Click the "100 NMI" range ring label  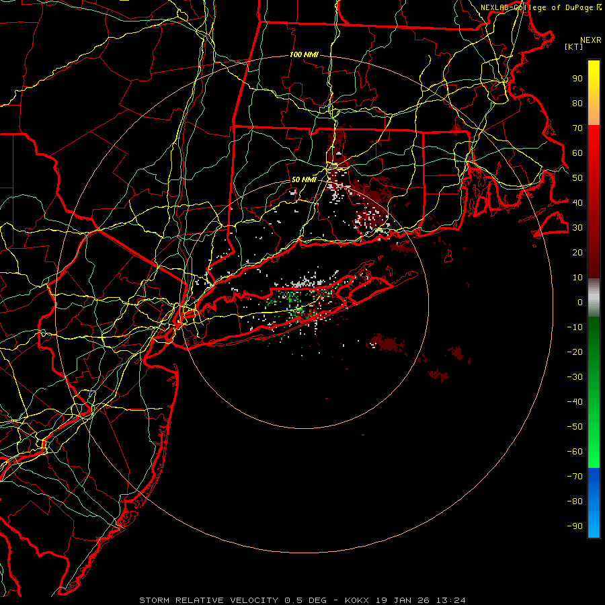coord(304,55)
